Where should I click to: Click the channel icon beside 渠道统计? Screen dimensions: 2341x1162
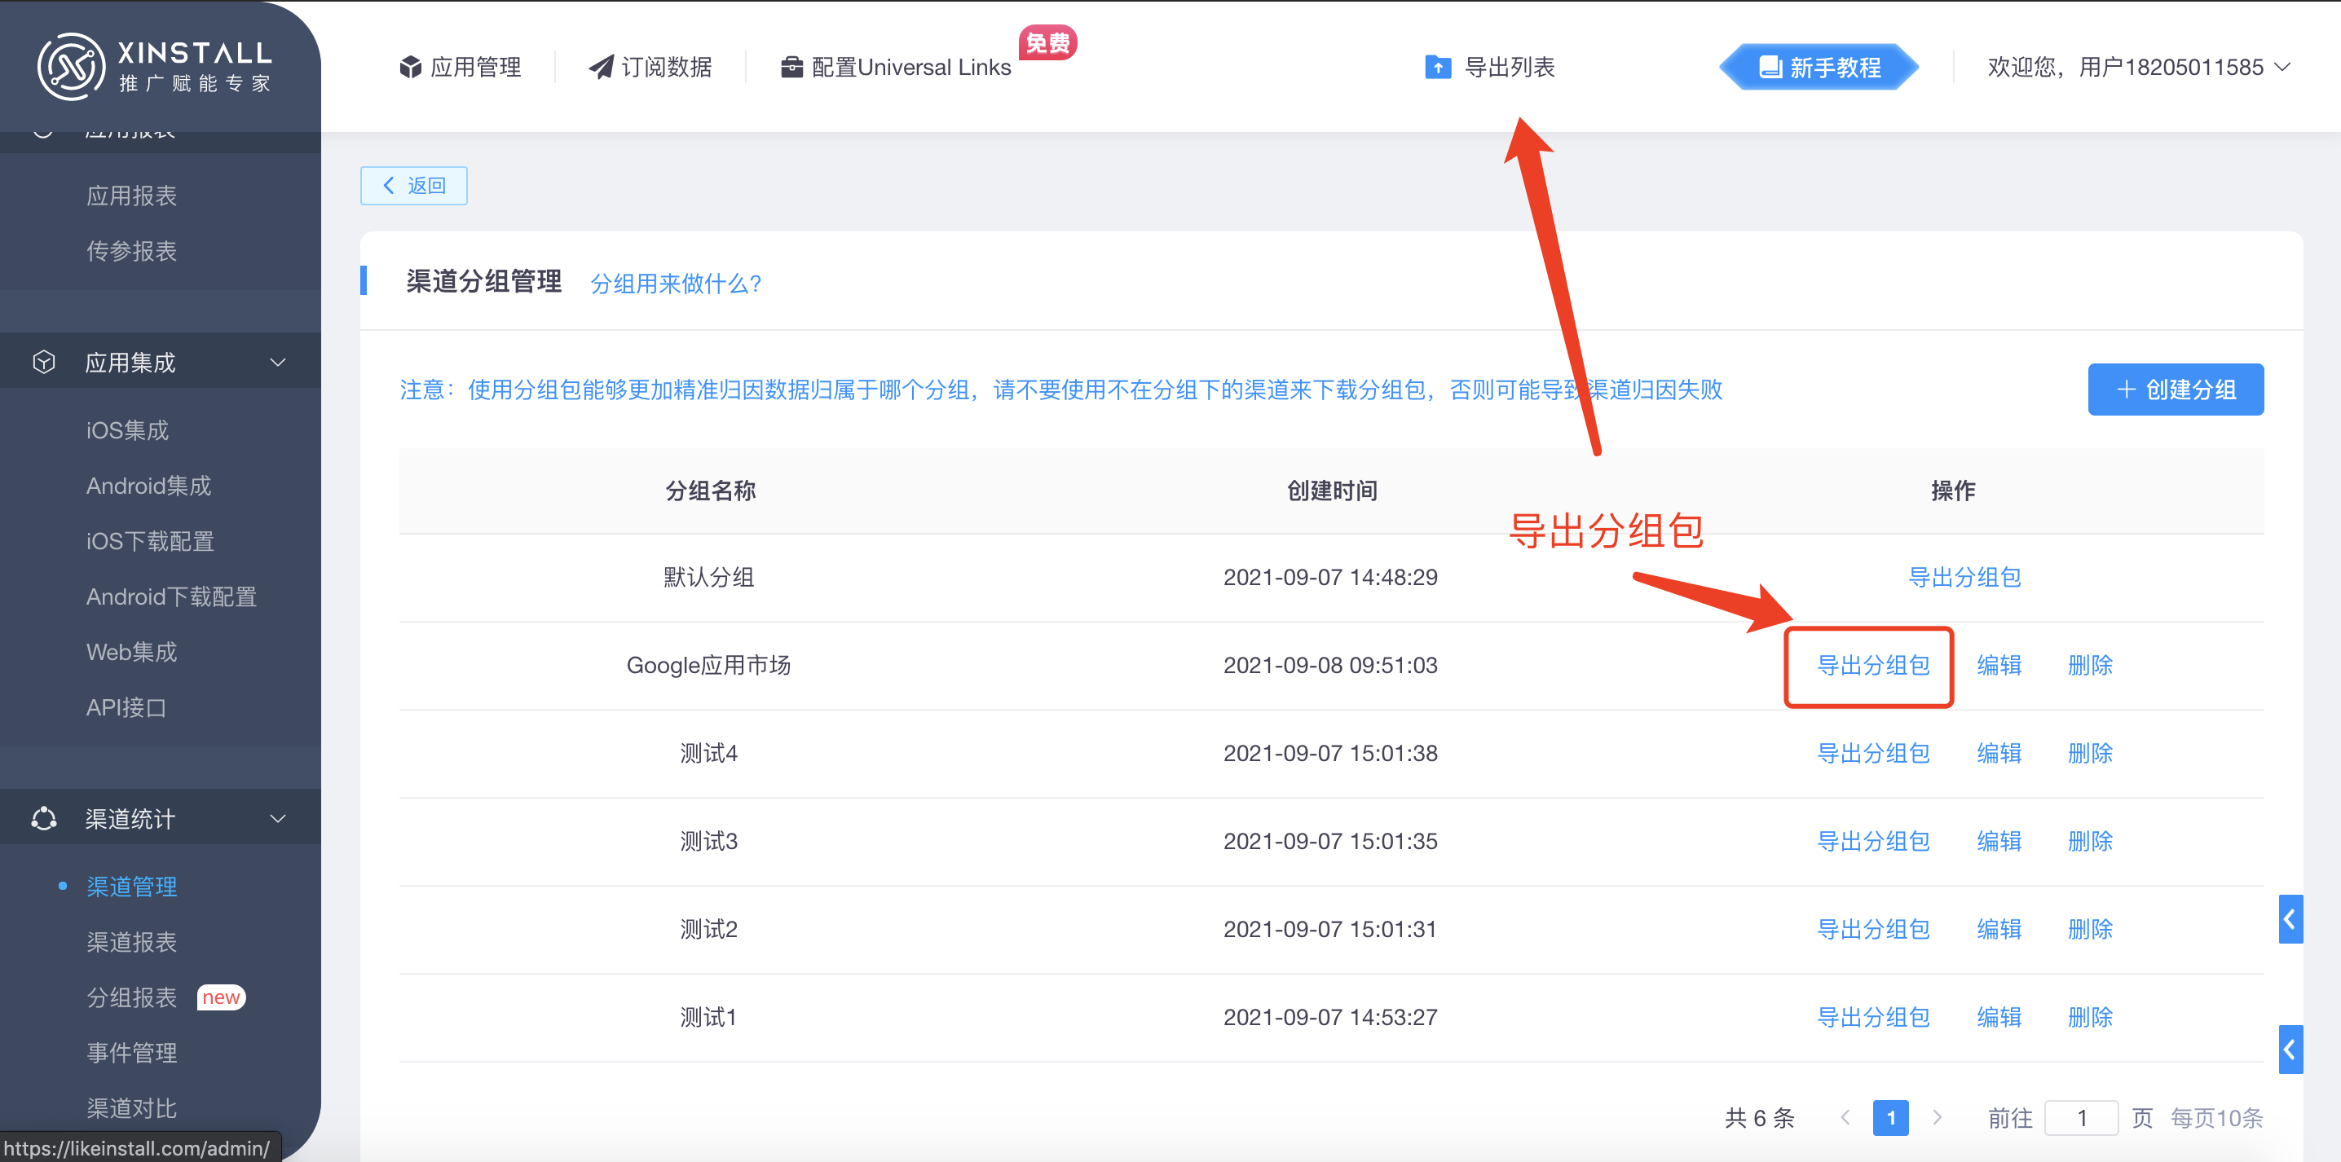tap(44, 819)
